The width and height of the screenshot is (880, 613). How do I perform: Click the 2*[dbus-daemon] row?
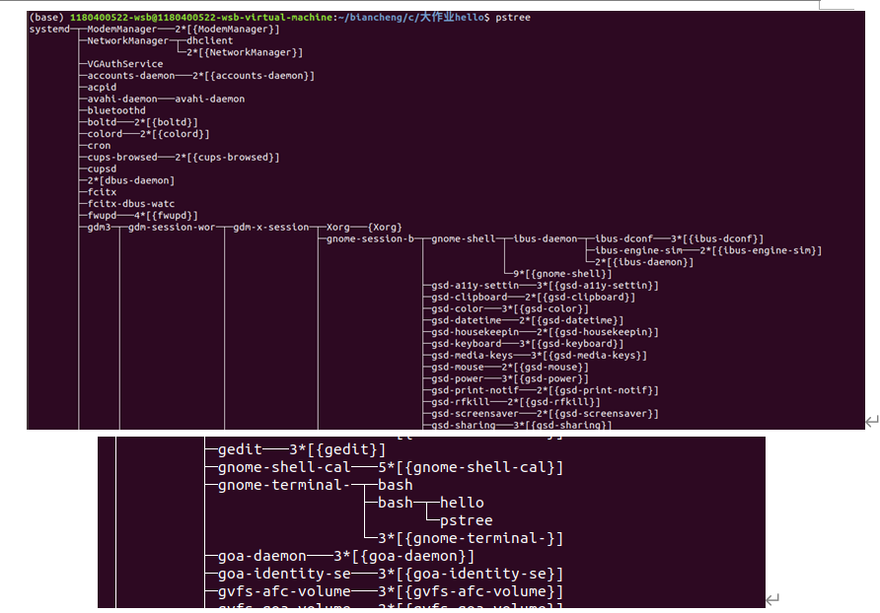131,180
